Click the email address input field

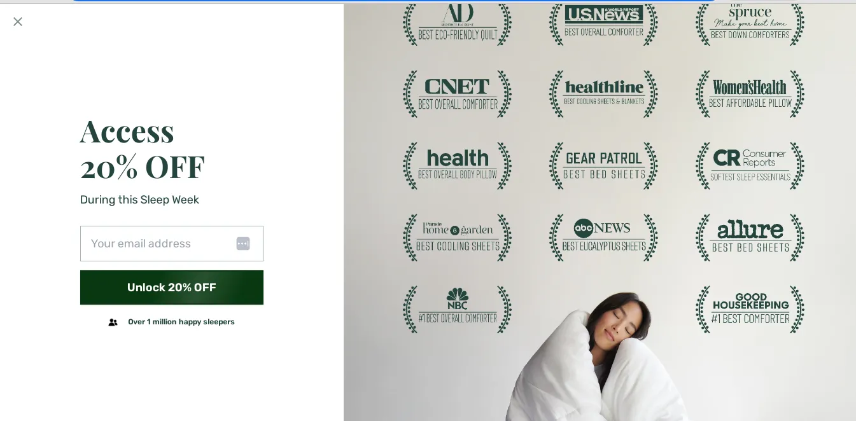click(x=172, y=244)
